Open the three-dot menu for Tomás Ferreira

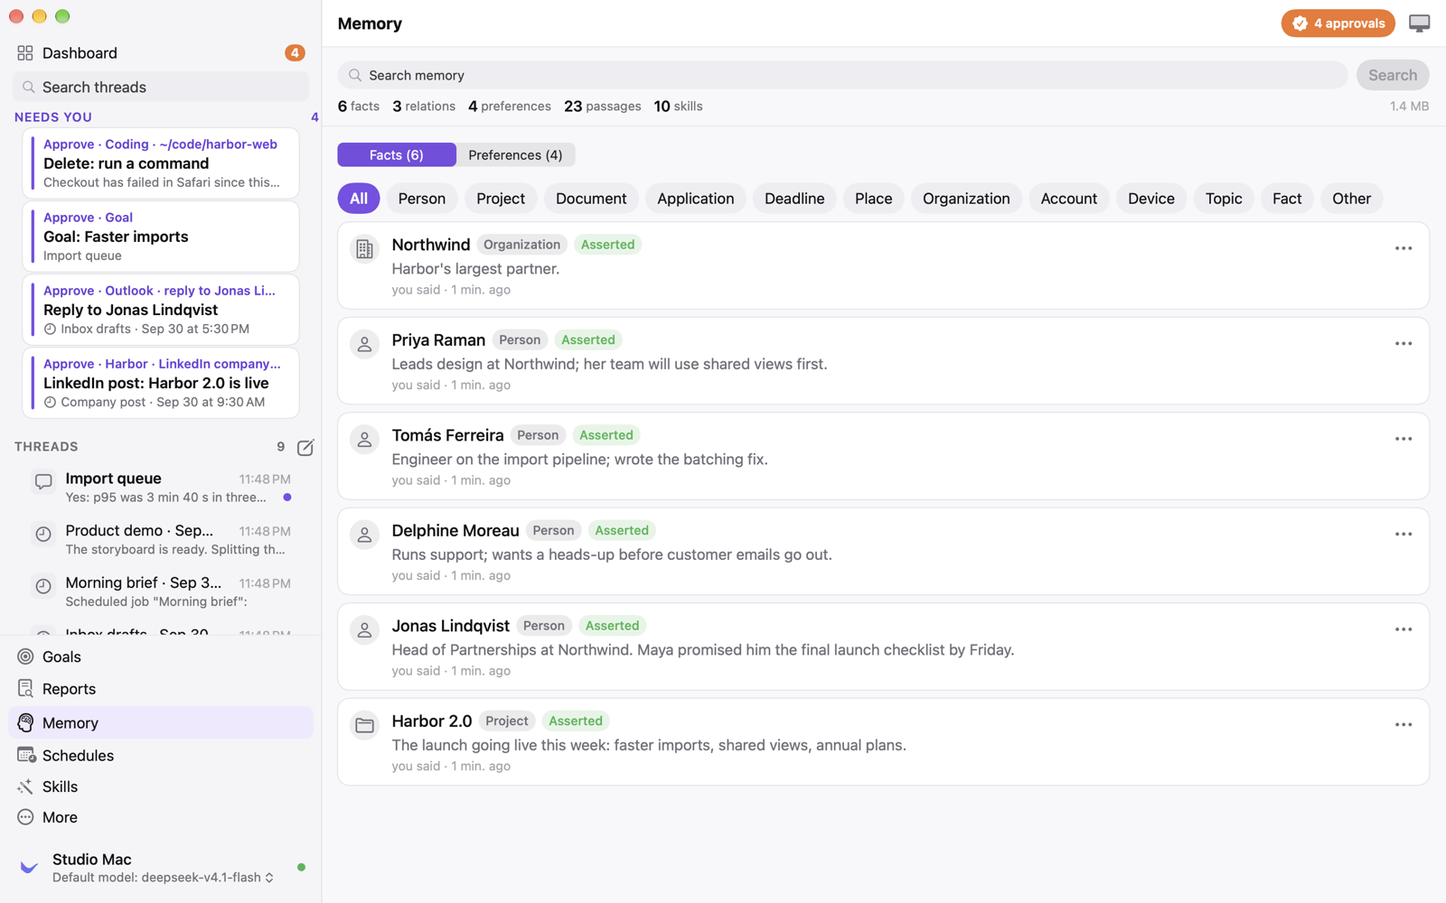tap(1403, 439)
